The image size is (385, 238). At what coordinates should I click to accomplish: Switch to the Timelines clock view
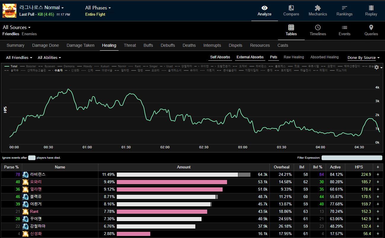[x=318, y=30]
